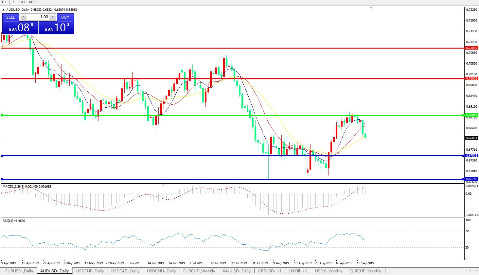Click the gray chart shift triangle marker
Screen dimensions: 479x275
(x=371, y=8)
